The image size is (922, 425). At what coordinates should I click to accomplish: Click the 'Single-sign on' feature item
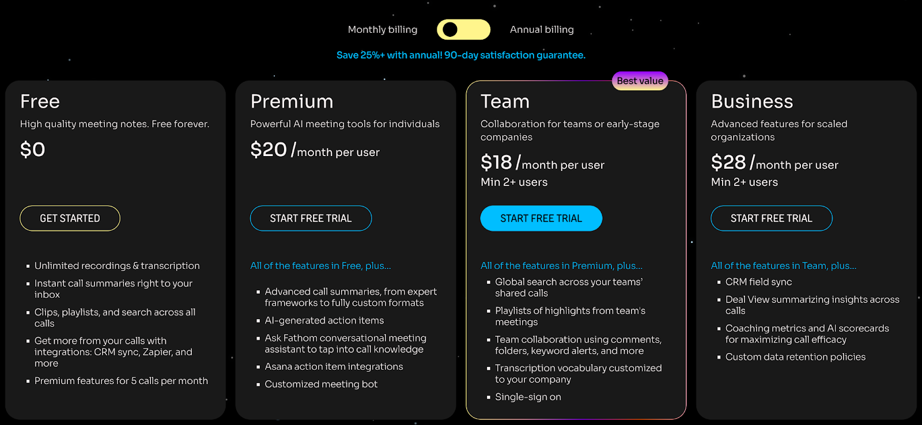(x=528, y=397)
